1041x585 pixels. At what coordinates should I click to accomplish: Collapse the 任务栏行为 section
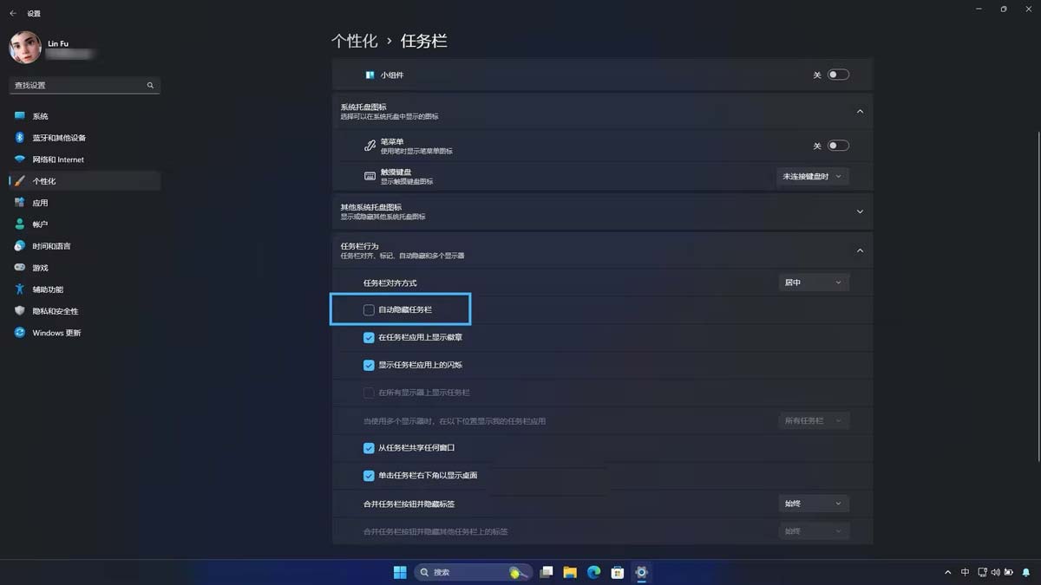859,250
